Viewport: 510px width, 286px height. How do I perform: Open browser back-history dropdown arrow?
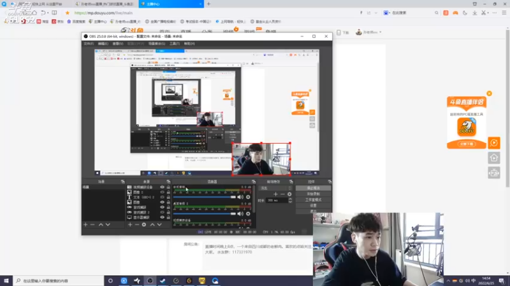(48, 13)
